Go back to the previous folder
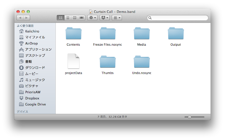225x140 pixels. pyautogui.click(x=20, y=18)
